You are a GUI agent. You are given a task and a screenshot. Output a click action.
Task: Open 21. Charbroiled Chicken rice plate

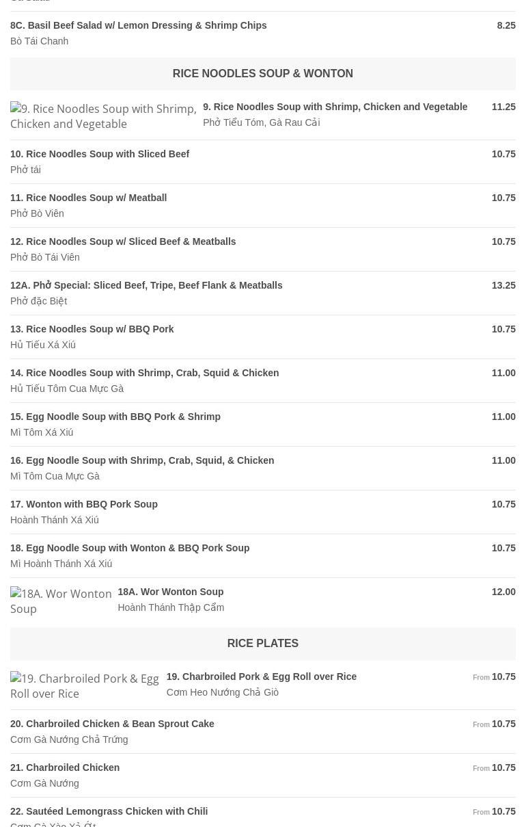pos(65,768)
